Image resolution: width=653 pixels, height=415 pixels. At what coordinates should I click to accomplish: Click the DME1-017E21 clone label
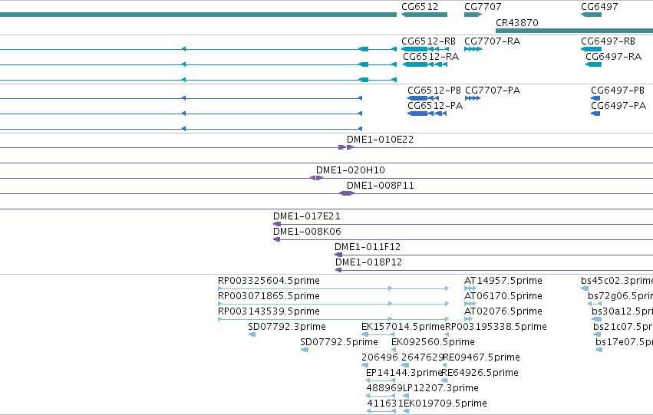pyautogui.click(x=306, y=216)
